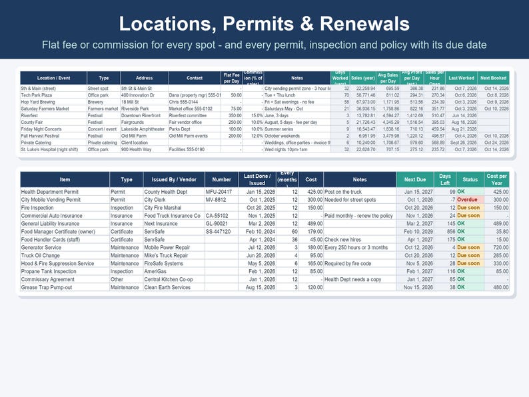Click 'Food Manager Certificate (owner)' cell
The height and width of the screenshot is (397, 529).
pos(65,232)
